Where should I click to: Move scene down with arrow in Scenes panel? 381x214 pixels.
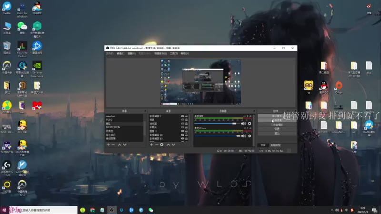click(x=125, y=145)
